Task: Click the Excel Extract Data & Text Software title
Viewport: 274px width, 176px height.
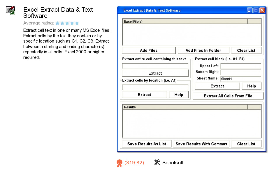Action: tap(58, 13)
